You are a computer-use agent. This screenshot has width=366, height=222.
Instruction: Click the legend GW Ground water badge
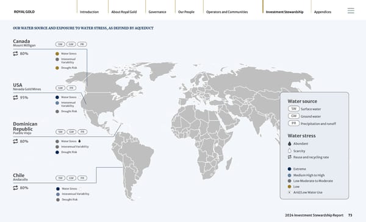pyautogui.click(x=293, y=116)
